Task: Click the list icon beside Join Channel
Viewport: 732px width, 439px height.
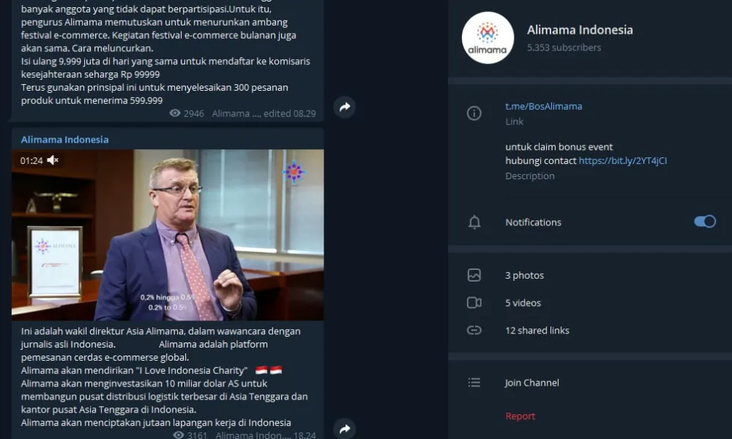Action: (x=474, y=383)
